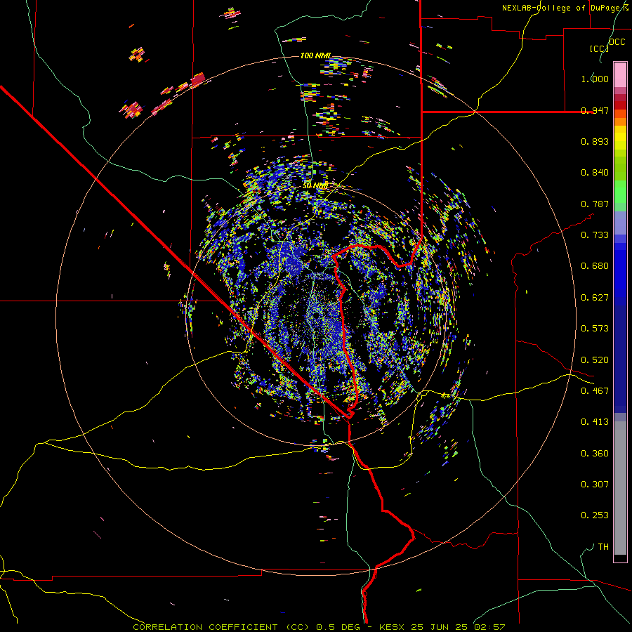Click the 0.467 legend value

(595, 391)
